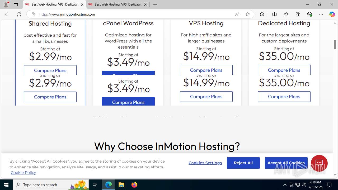Click upper VPS Hosting Compare Plans
This screenshot has height=190, width=338.
(206, 70)
